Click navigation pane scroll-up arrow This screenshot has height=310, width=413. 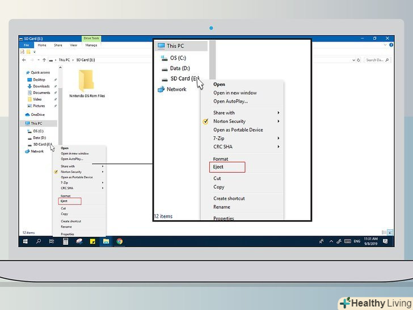tap(60, 68)
